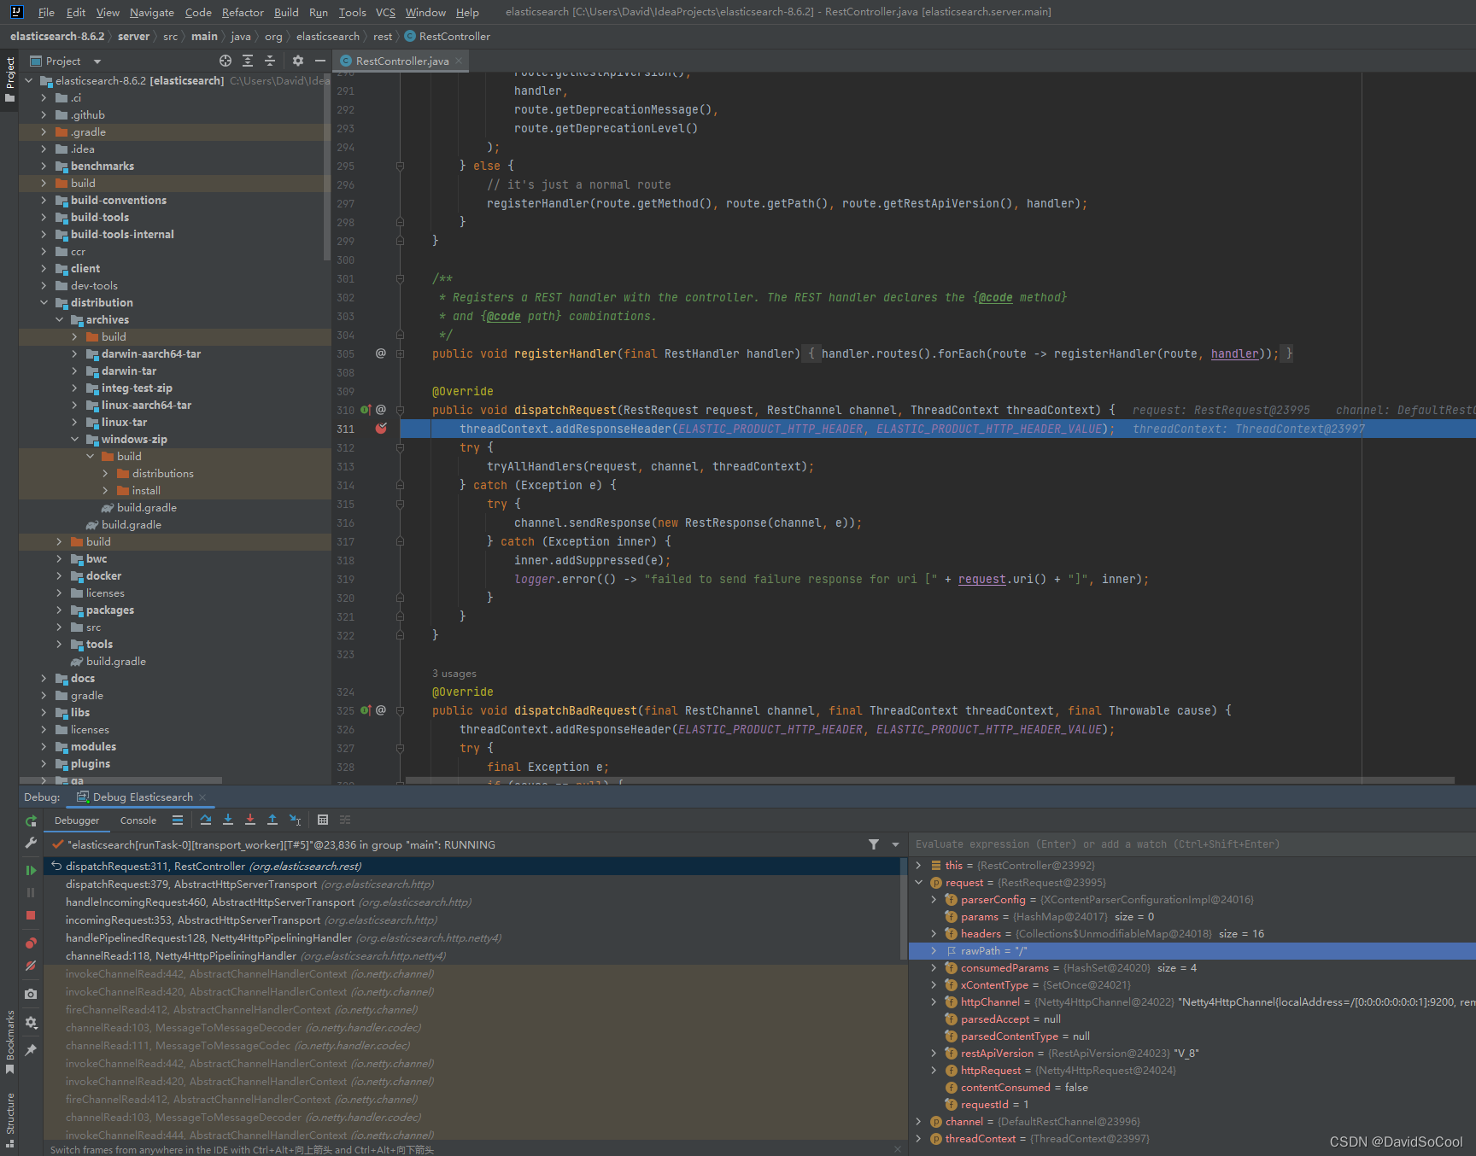This screenshot has width=1476, height=1156.
Task: Expand the darwin-aarch64-tar folder
Action: [74, 353]
